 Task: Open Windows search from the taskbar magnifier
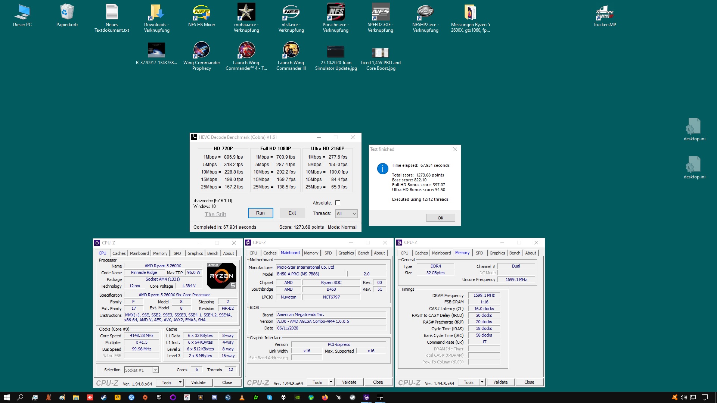[20, 397]
